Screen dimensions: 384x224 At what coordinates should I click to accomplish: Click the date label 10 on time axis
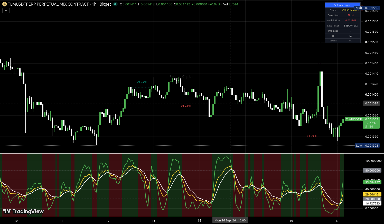pos(16,221)
